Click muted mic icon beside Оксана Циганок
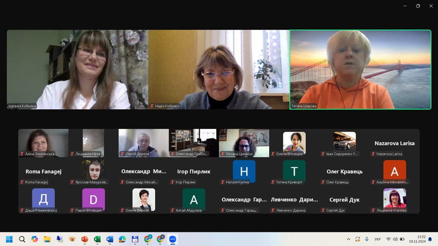This screenshot has height=246, width=438. [222, 154]
